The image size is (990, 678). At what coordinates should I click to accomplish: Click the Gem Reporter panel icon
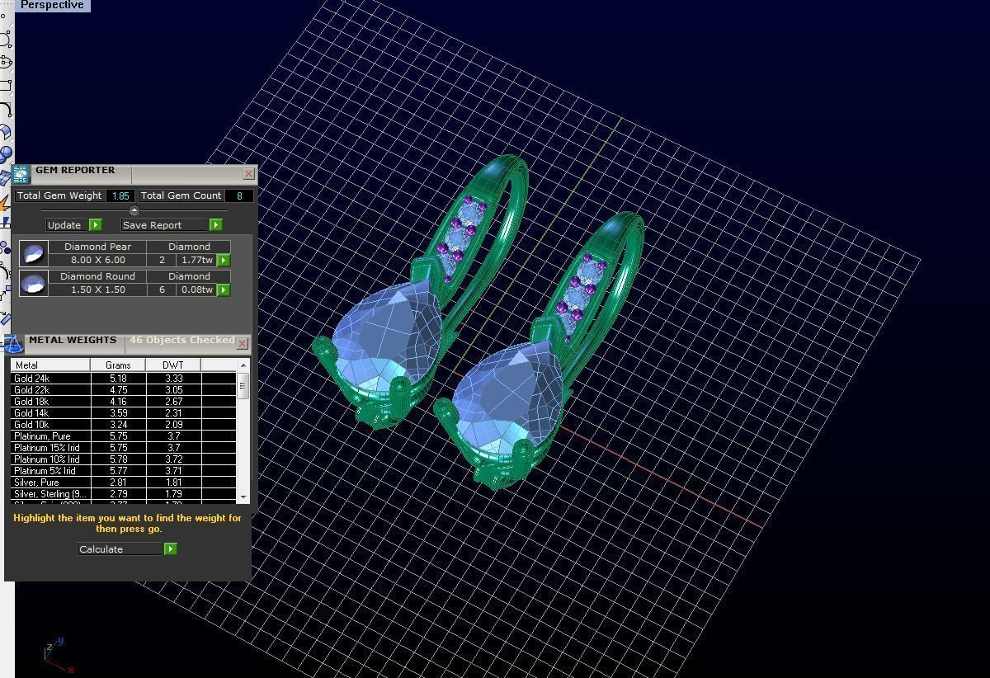[21, 174]
